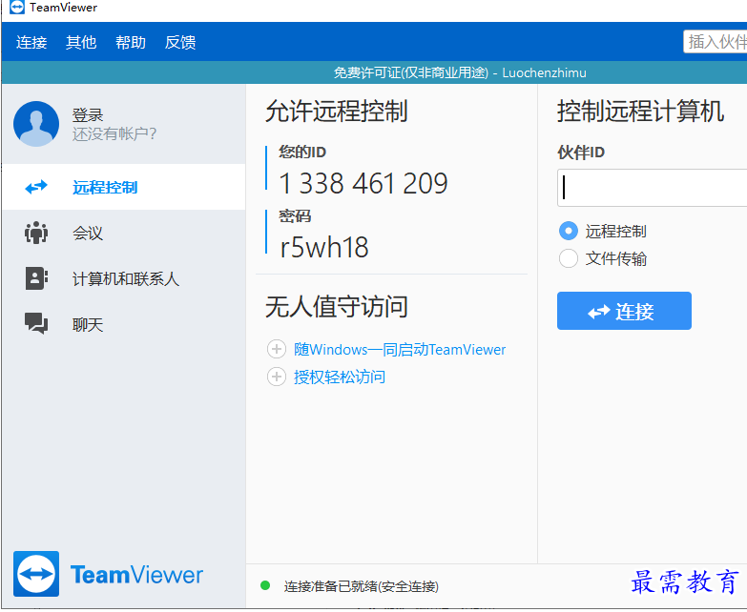Click the 随Windows一同启动TeamViewer link
Image resolution: width=747 pixels, height=612 pixels.
400,350
